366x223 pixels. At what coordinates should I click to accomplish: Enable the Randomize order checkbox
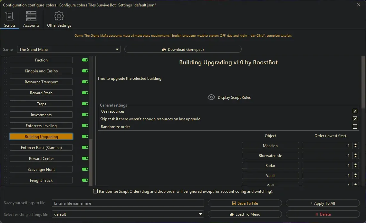[x=355, y=126]
